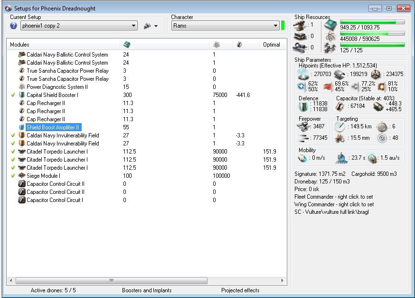Click the CPU chip icon in Ship Resources

330,25
